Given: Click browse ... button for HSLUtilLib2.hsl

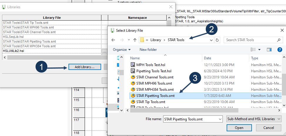Looking at the screenshot, I should tap(104, 51).
